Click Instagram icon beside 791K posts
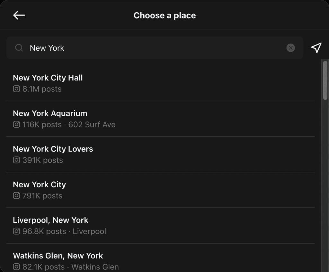Image resolution: width=329 pixels, height=272 pixels. pyautogui.click(x=16, y=196)
